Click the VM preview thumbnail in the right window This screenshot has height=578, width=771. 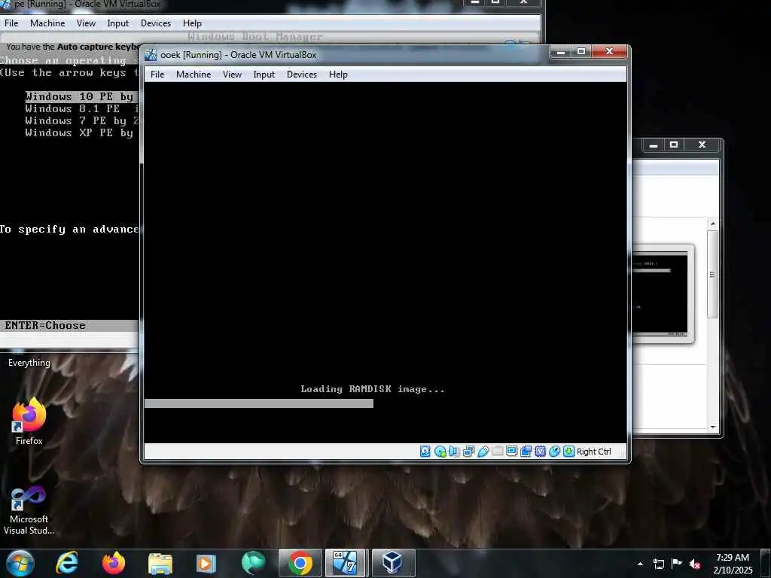click(x=662, y=293)
